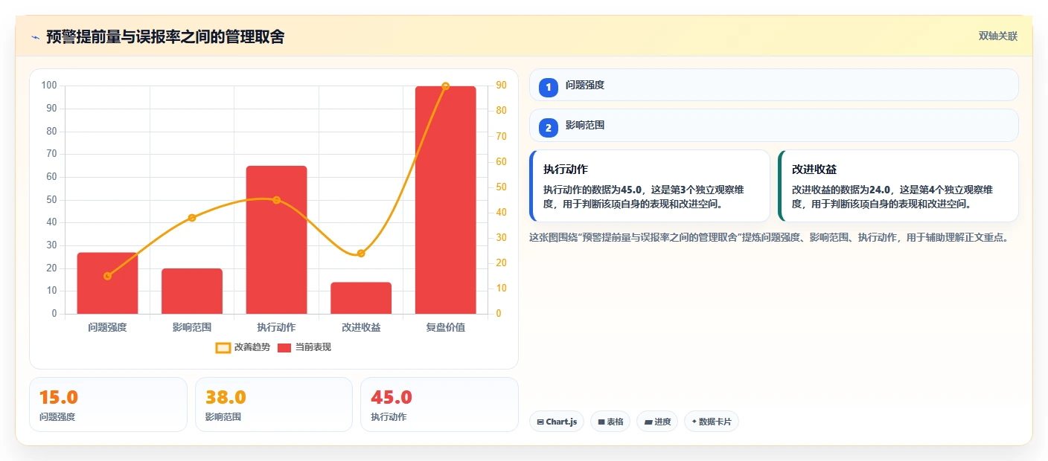Image resolution: width=1048 pixels, height=461 pixels.
Task: Click the 改进收益 x-axis label
Action: [361, 327]
